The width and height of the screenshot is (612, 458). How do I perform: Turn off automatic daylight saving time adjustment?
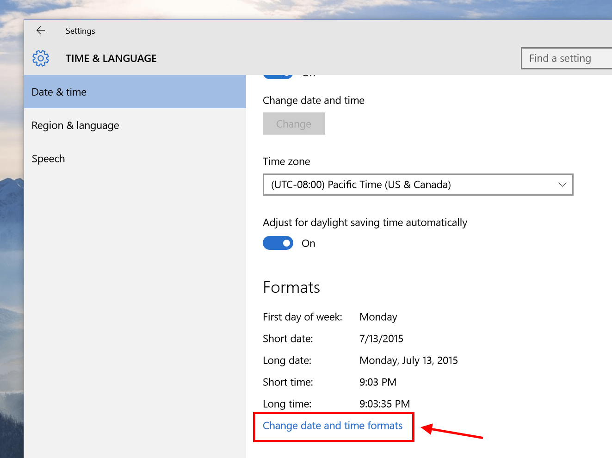tap(278, 243)
